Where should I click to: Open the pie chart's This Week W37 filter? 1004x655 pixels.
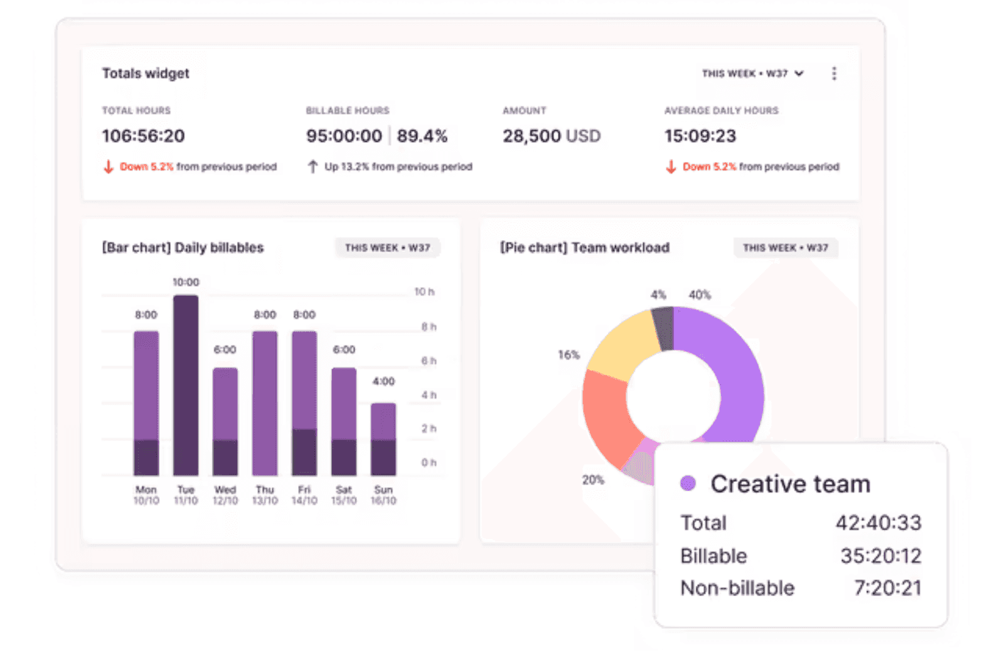786,248
